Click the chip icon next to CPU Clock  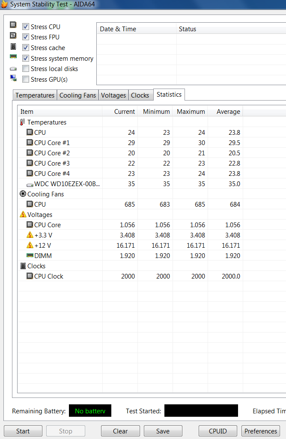point(30,276)
